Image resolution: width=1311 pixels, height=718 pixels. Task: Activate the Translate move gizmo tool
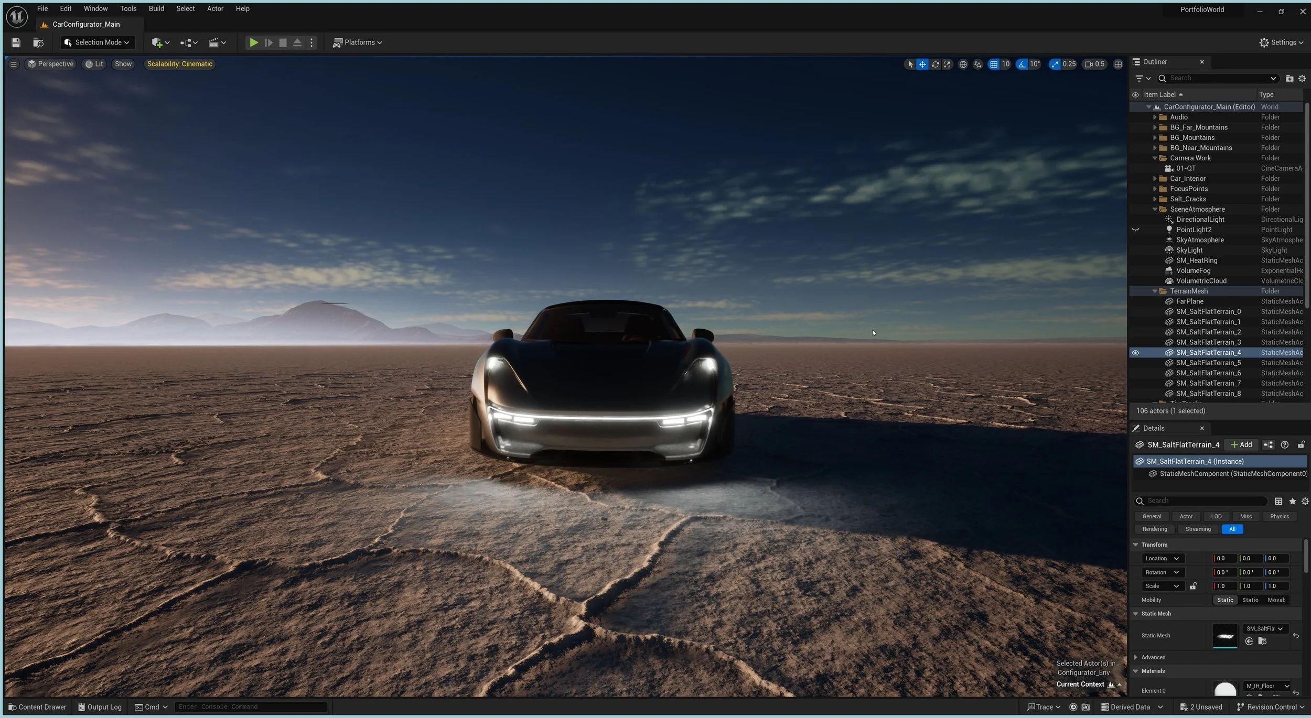tap(922, 64)
